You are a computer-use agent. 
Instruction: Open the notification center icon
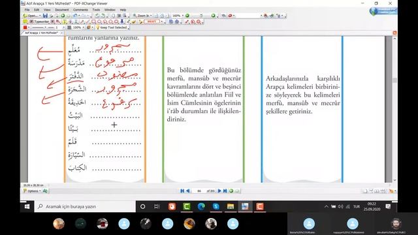point(388,206)
